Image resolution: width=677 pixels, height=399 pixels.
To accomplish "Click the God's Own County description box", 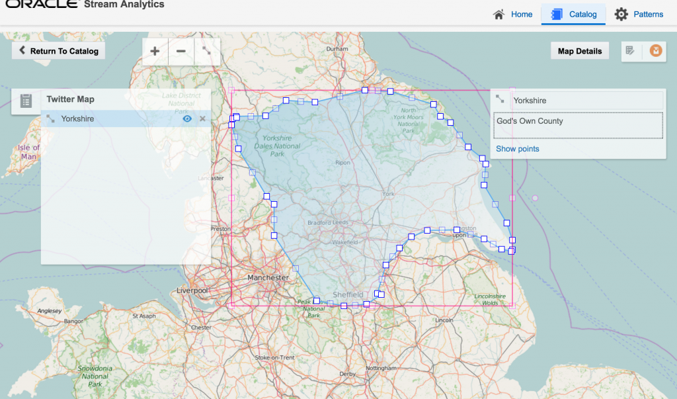I will tap(578, 126).
